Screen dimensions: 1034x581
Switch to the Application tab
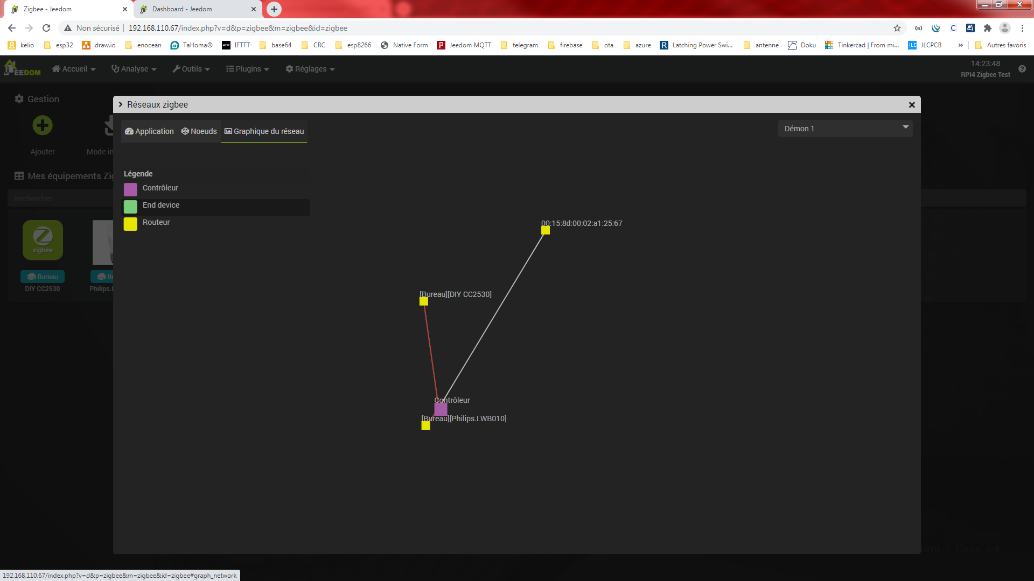coord(149,131)
